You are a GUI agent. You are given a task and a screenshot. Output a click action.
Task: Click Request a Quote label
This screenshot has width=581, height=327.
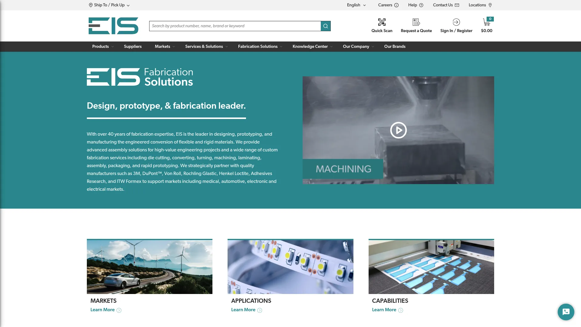(x=416, y=31)
